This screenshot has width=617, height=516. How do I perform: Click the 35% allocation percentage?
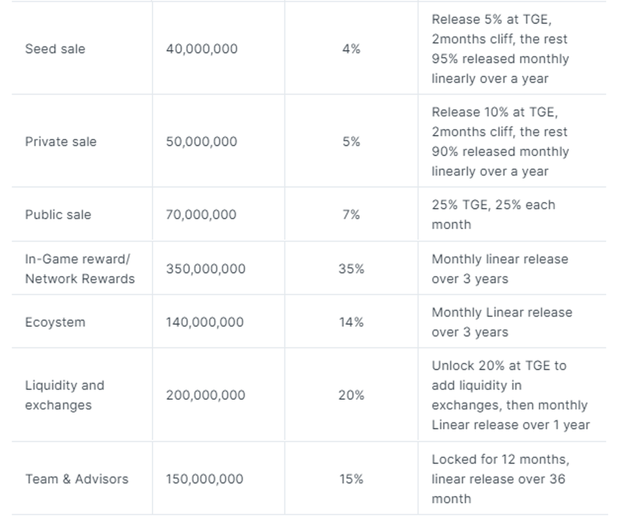(x=351, y=269)
